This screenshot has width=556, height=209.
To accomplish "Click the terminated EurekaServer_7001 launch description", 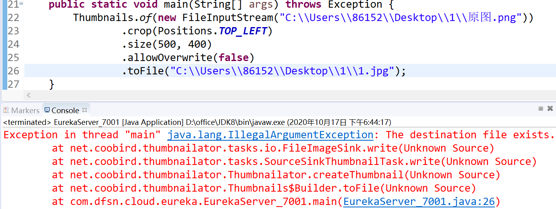I will point(197,122).
